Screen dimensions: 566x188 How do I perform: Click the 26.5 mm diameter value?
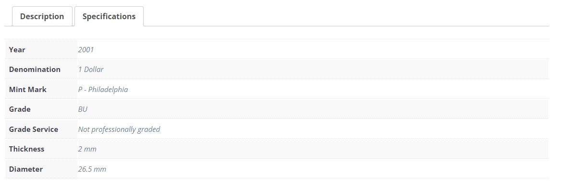coord(92,169)
